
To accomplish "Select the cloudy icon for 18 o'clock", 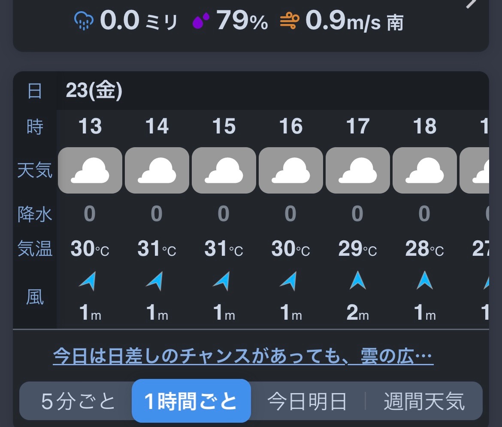I will (x=424, y=170).
